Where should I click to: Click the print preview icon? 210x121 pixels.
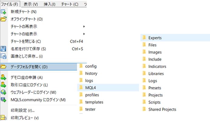click(x=3, y=118)
